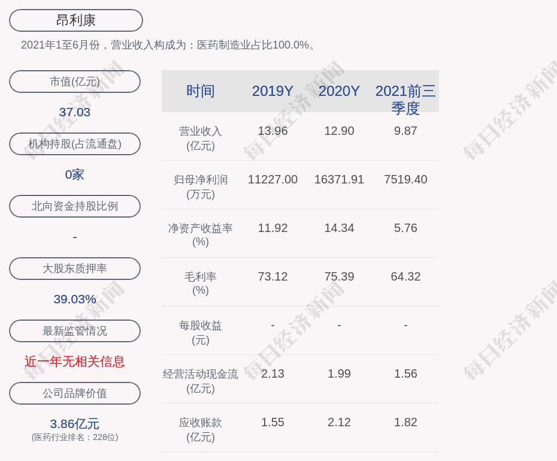
Task: Click the 37.03 market value figure
Action: point(75,112)
